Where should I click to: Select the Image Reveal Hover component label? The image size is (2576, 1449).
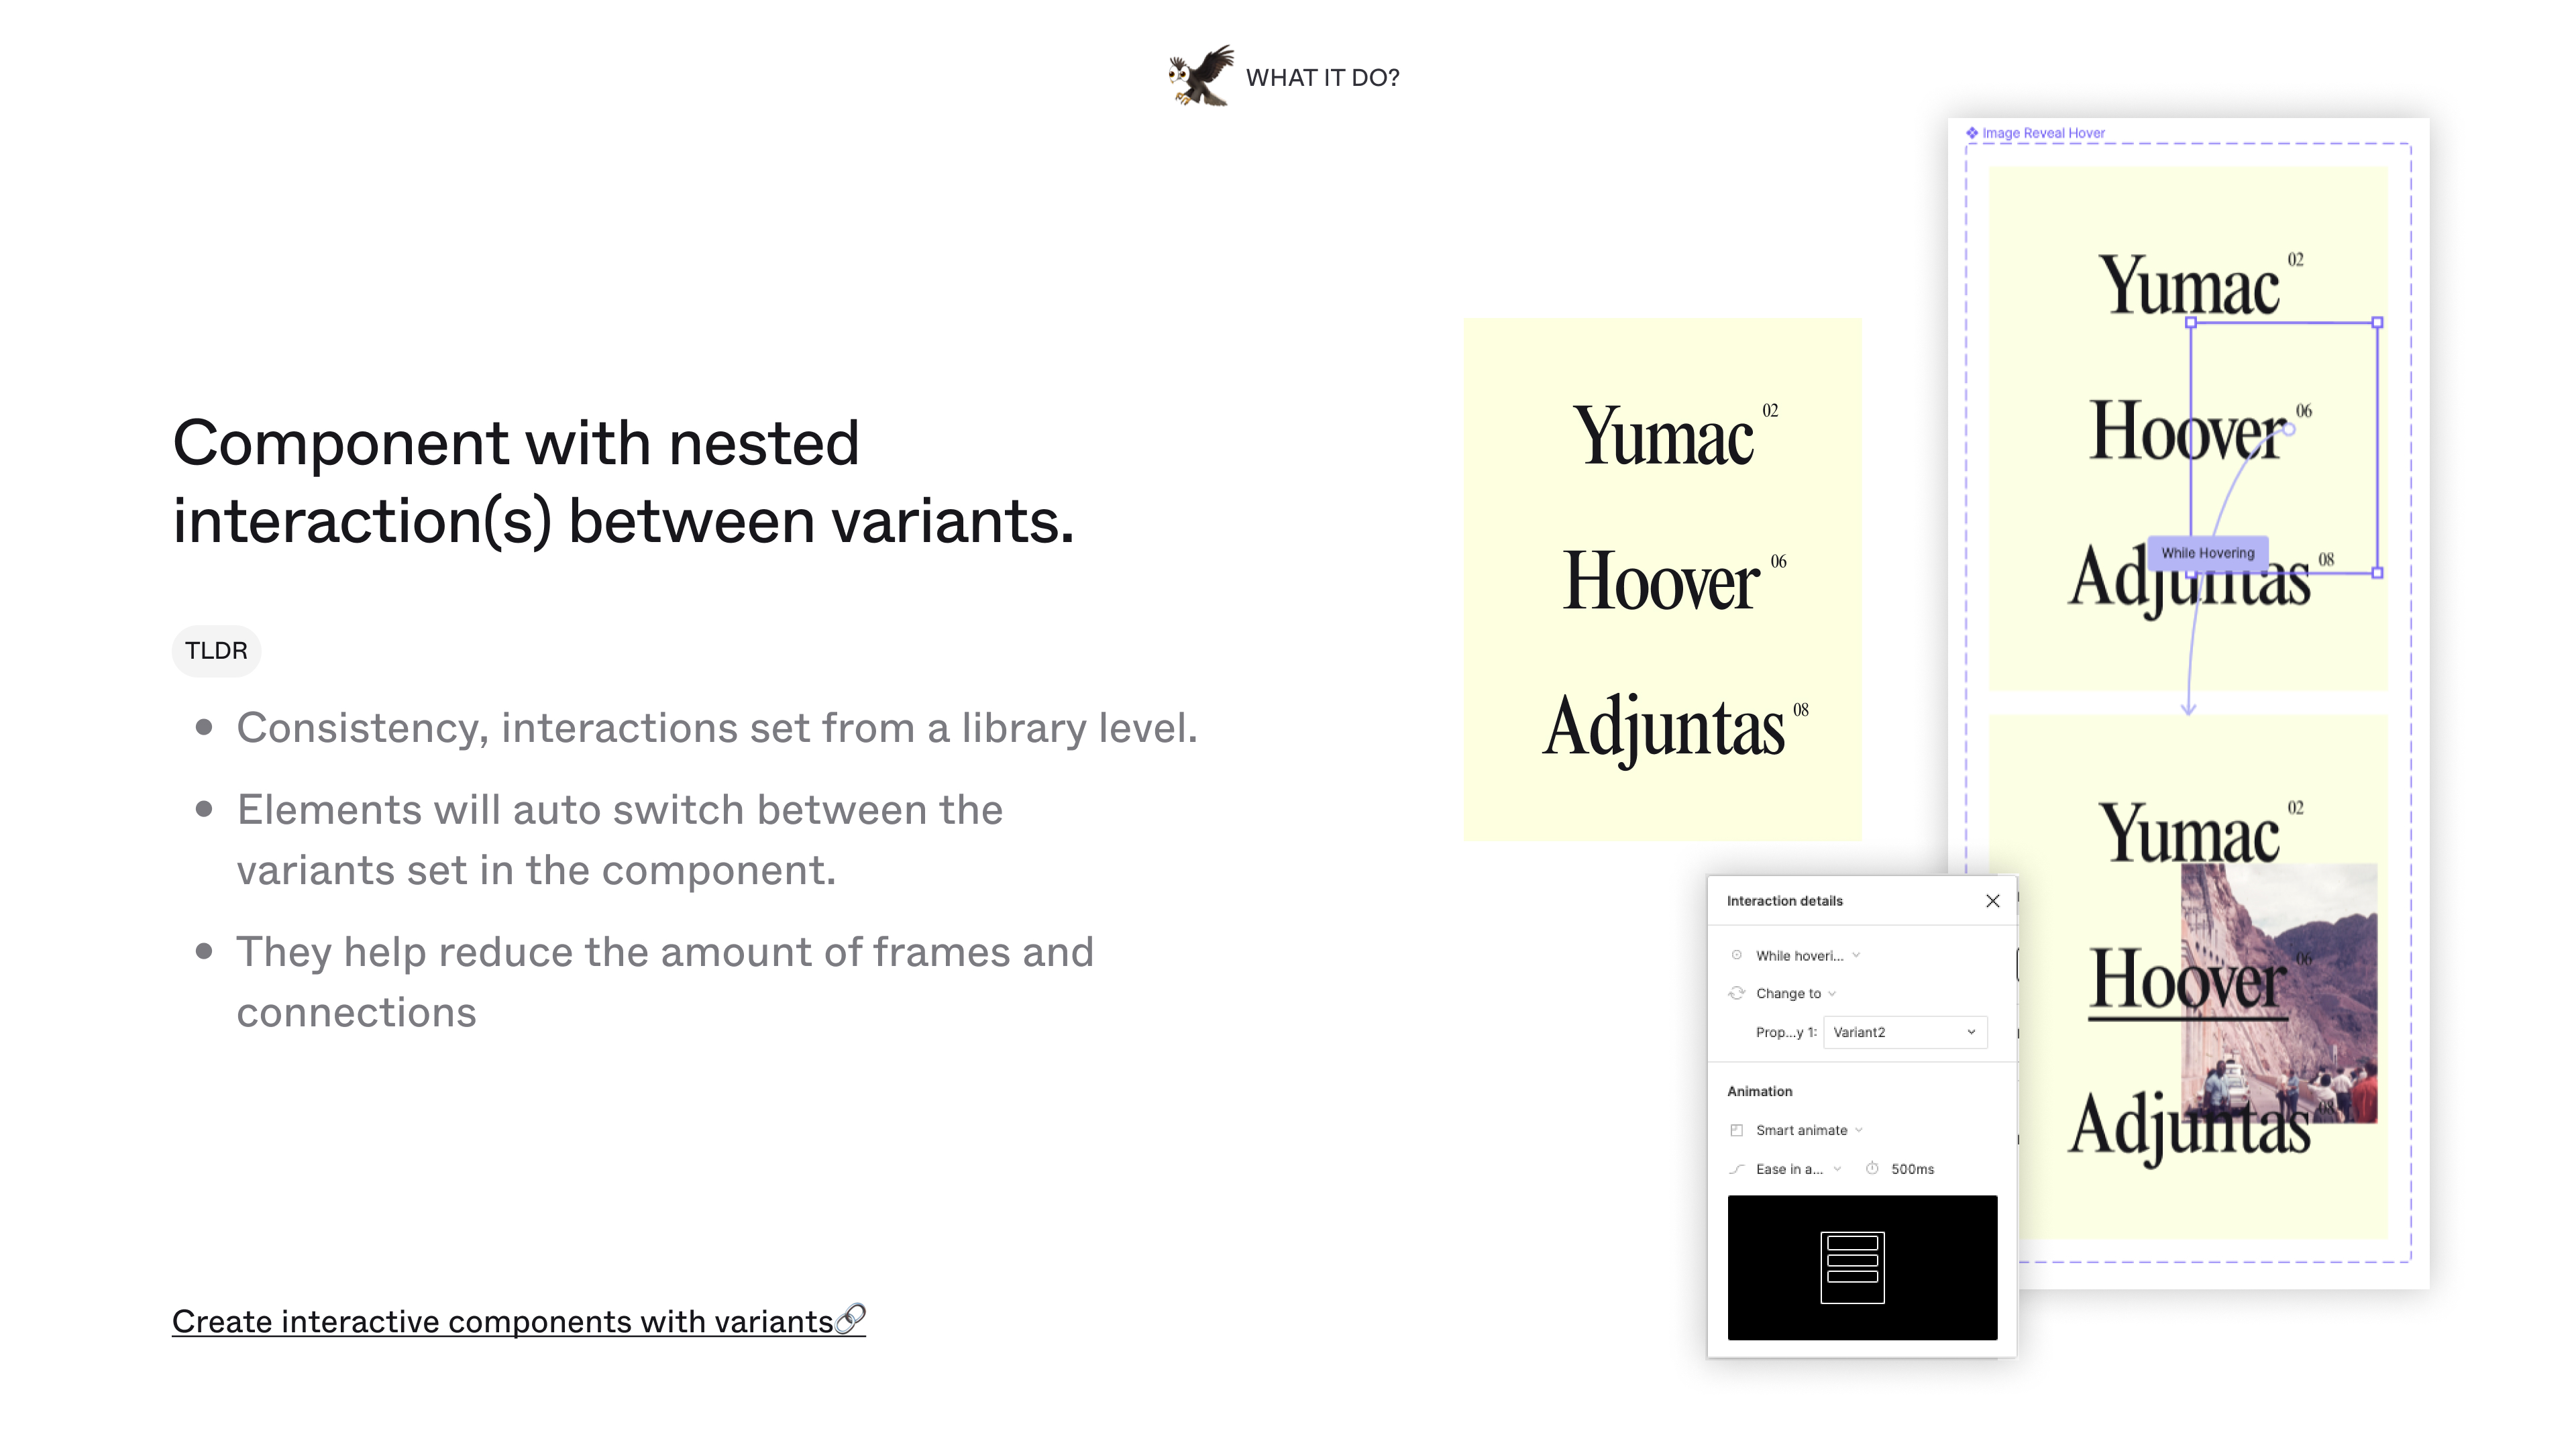pyautogui.click(x=2042, y=133)
